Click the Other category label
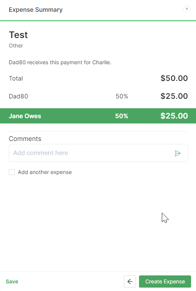196x291 pixels. pyautogui.click(x=16, y=46)
